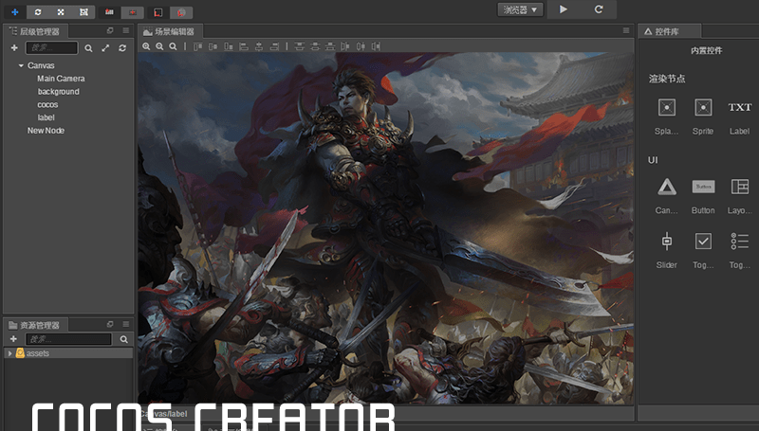Screen dimensions: 759x431
Task: Select the Rect transform tool
Action: [x=83, y=11]
